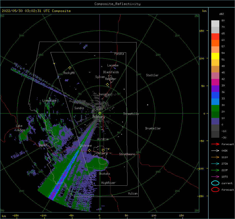The height and width of the screenshot is (219, 235).
Task: Click the magenta 18TS arrow legend icon
Action: [215, 177]
